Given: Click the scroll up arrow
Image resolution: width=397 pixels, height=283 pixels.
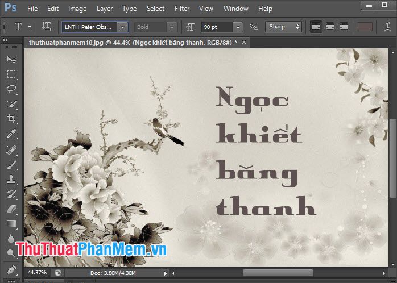Looking at the screenshot, I should (392, 53).
